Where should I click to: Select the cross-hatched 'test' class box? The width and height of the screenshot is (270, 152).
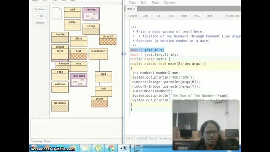pos(78,54)
